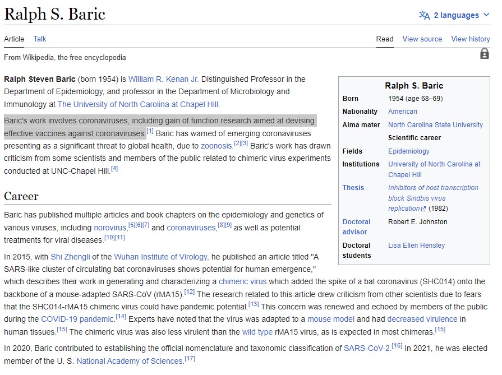The image size is (502, 375).
Task: Open the Lisa Ellen Hensley link
Action: point(417,246)
